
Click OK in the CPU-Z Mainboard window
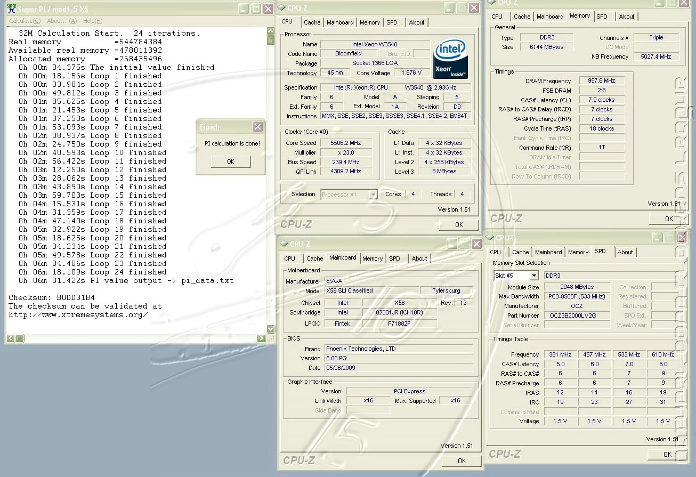point(462,460)
